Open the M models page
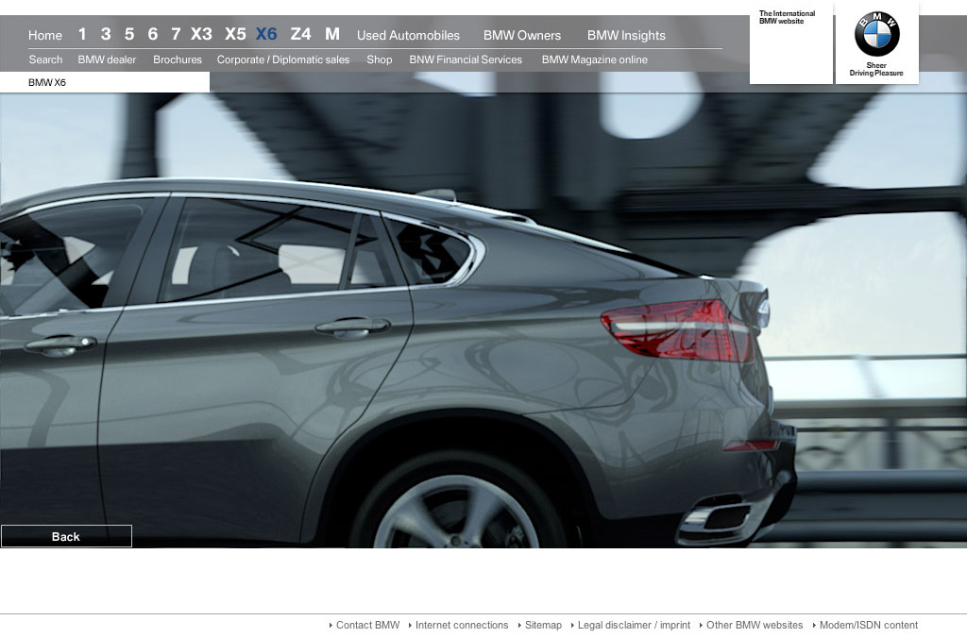This screenshot has height=638, width=967. 332,34
